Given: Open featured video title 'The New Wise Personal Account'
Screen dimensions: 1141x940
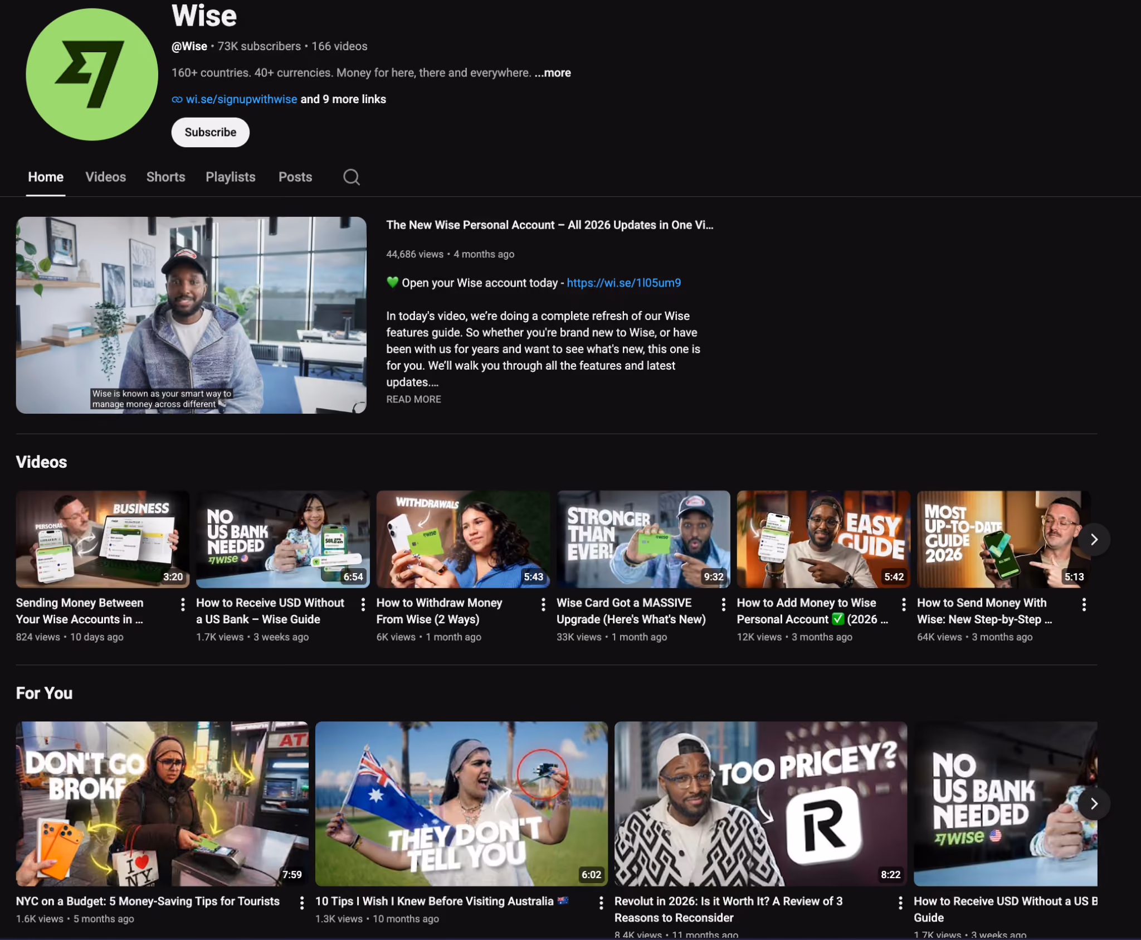Looking at the screenshot, I should (x=550, y=225).
